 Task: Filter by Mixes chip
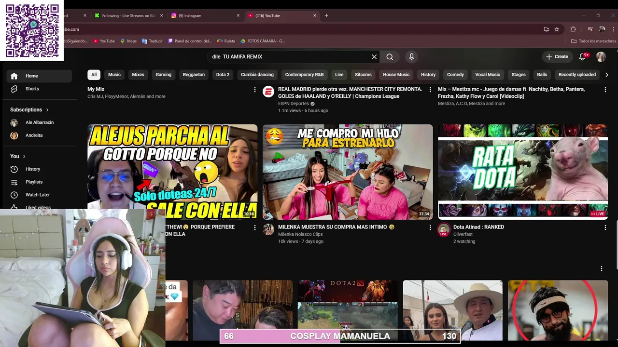(x=138, y=75)
